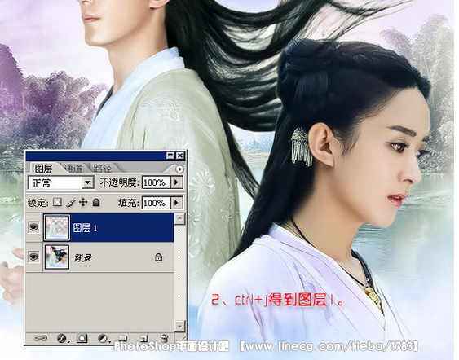Hide the 背景 layer eye icon

33,257
